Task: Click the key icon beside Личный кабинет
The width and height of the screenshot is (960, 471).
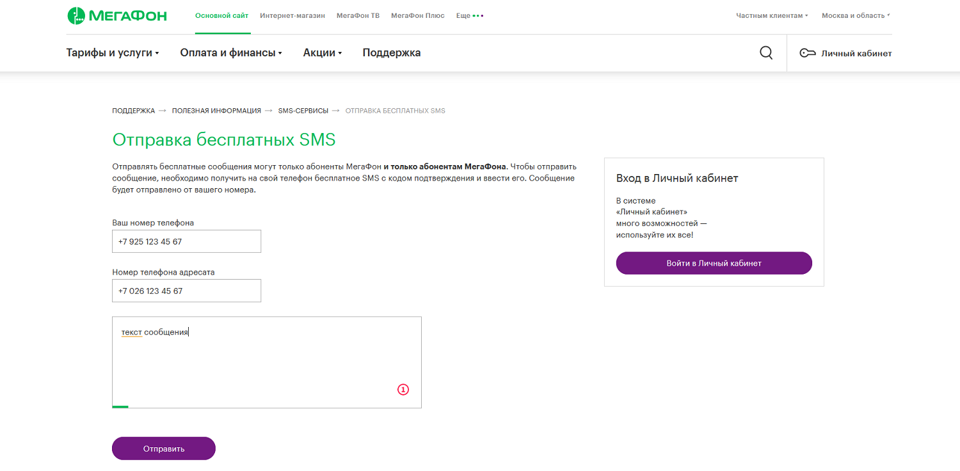Action: 808,53
